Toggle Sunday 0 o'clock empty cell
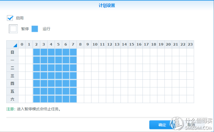 point(22,52)
